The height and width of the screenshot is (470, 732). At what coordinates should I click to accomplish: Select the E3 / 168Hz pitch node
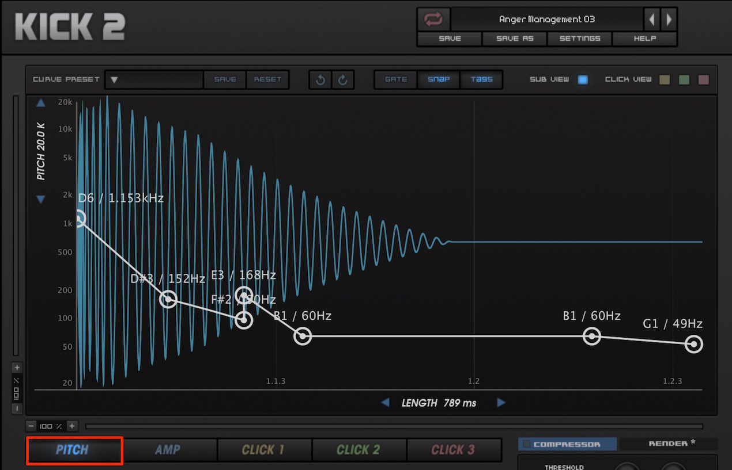(x=244, y=296)
